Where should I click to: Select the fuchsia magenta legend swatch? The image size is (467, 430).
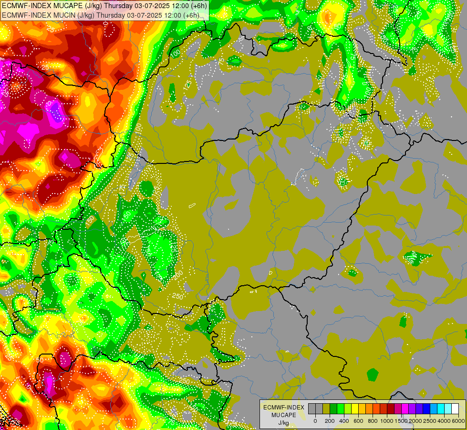click(x=405, y=409)
